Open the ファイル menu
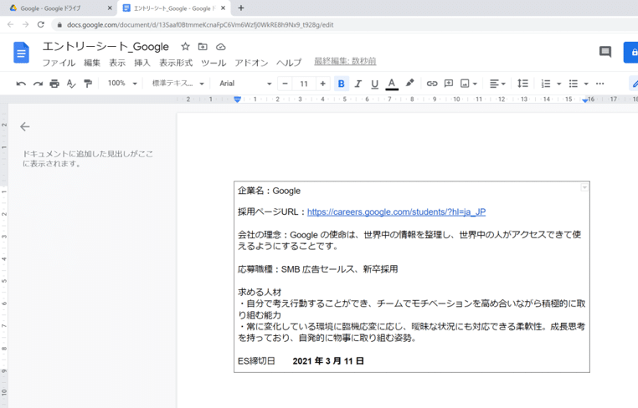This screenshot has height=408, width=638. point(59,63)
